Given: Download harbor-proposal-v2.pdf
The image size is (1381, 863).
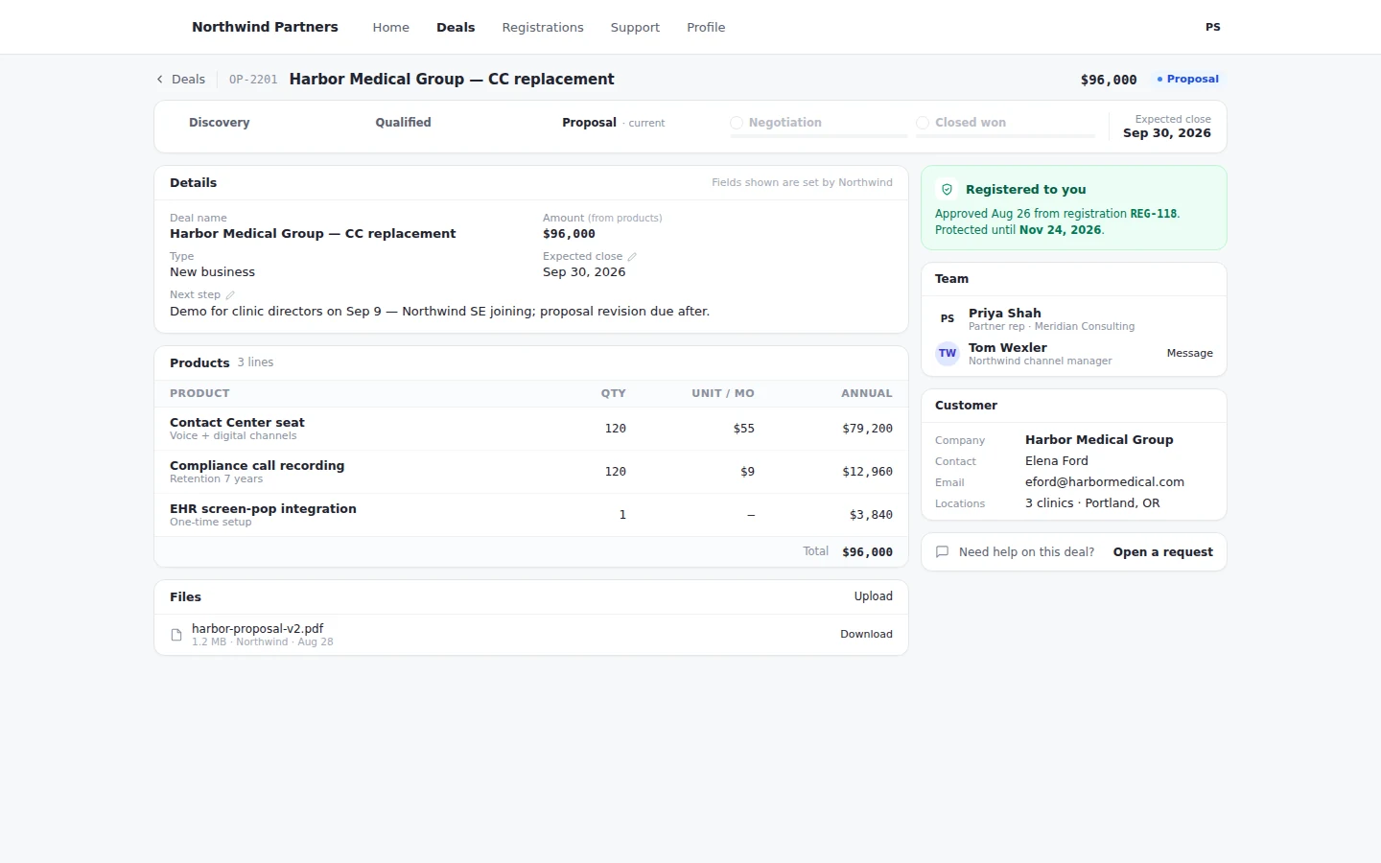Looking at the screenshot, I should tap(866, 635).
